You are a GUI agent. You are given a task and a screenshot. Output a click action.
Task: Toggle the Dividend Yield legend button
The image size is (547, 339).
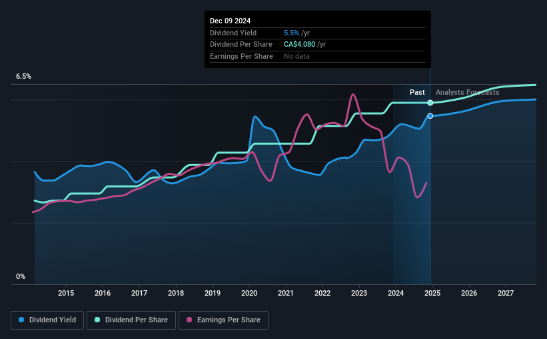pyautogui.click(x=47, y=320)
